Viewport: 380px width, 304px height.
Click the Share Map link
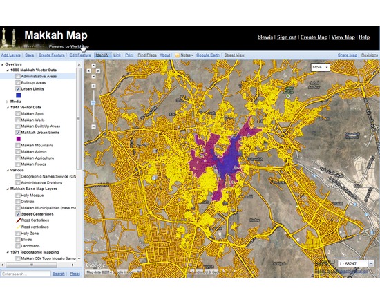click(x=348, y=55)
